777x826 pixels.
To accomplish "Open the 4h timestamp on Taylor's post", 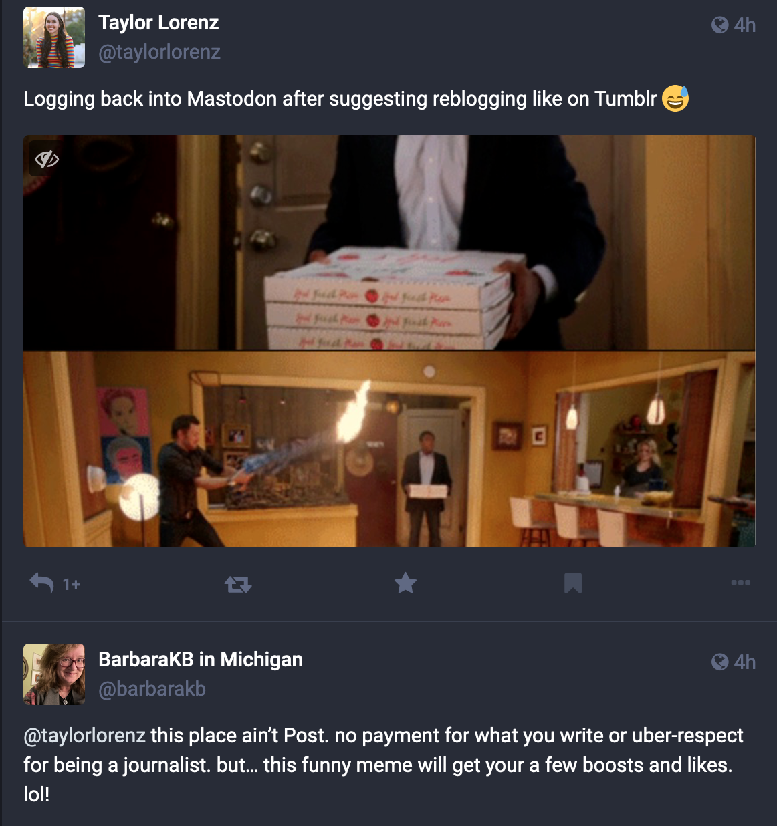I will [745, 25].
